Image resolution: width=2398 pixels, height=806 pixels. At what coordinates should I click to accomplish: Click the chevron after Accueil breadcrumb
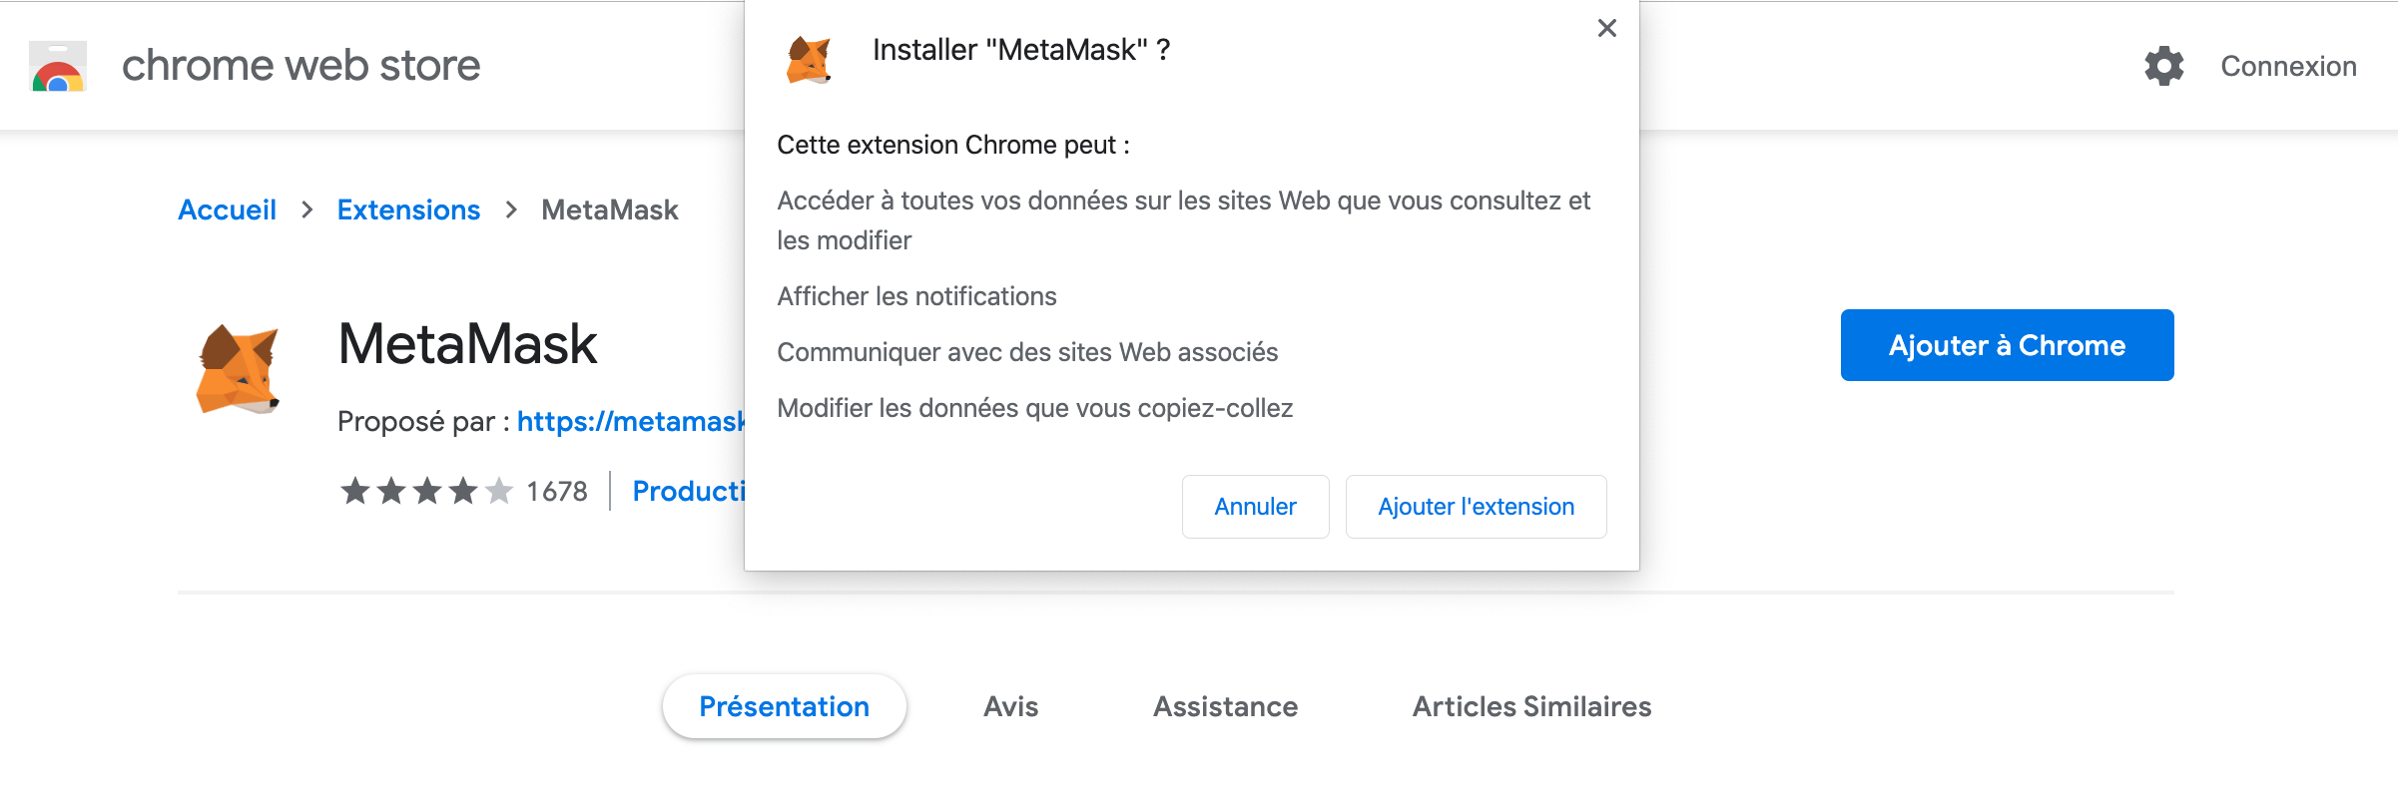307,209
